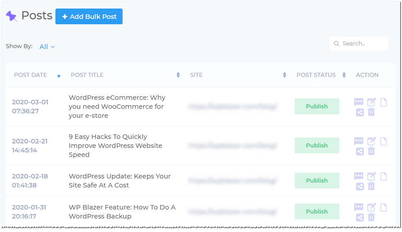
Task: Edit the WordPress Update post
Action: click(x=371, y=176)
